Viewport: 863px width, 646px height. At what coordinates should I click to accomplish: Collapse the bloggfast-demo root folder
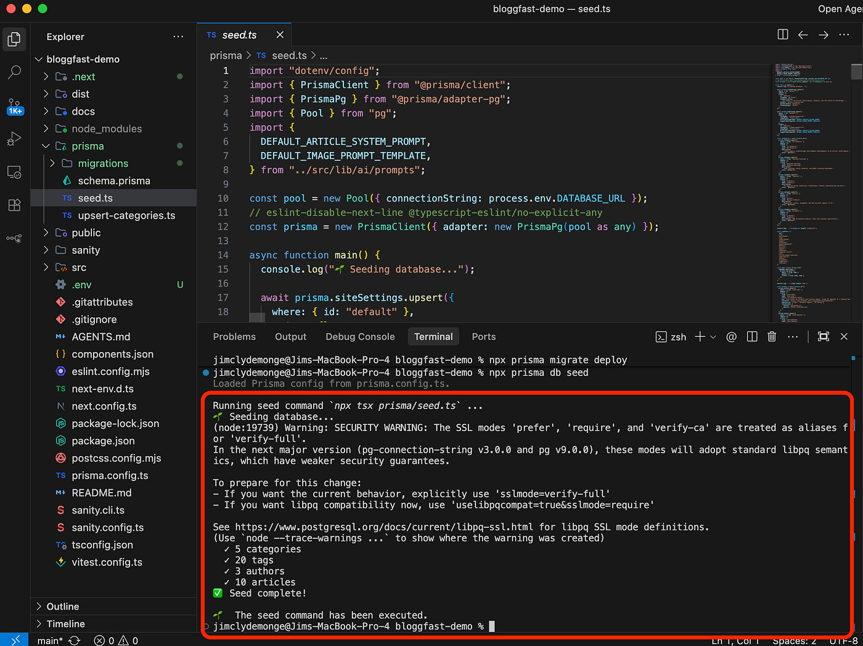click(39, 59)
